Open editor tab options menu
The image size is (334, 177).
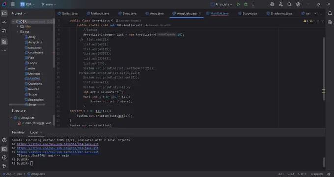(x=321, y=13)
